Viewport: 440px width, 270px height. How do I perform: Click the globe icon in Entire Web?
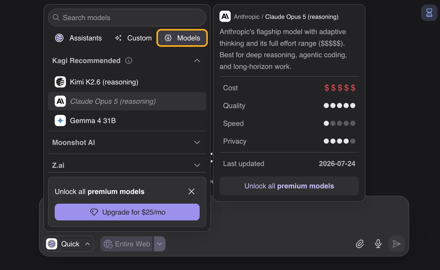(108, 244)
